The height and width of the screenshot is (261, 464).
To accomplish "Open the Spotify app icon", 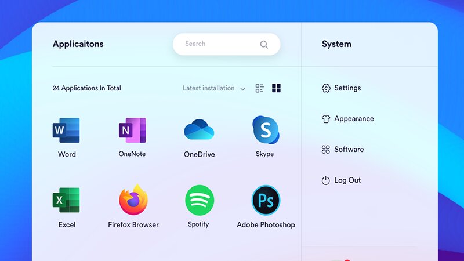I will point(200,200).
